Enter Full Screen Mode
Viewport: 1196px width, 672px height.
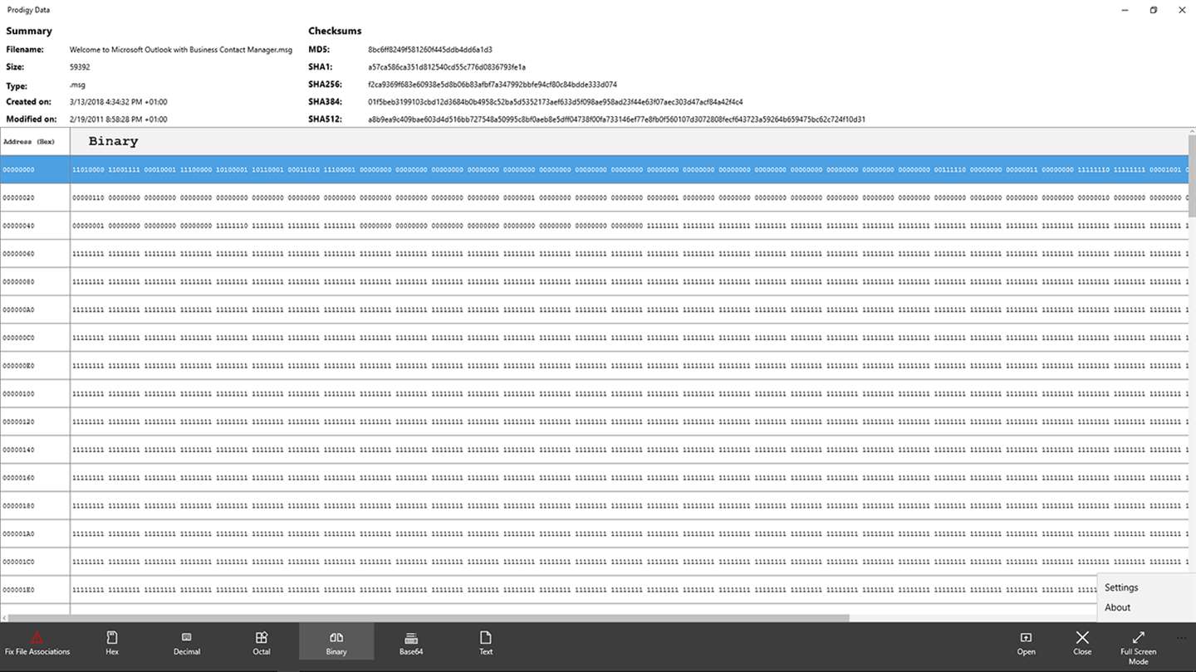click(x=1139, y=646)
